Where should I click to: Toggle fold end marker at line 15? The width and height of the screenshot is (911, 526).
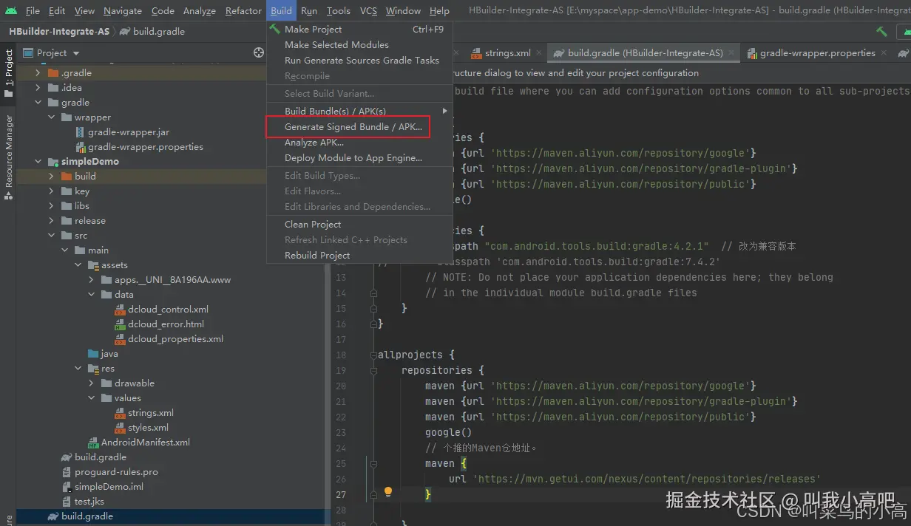[x=373, y=309]
